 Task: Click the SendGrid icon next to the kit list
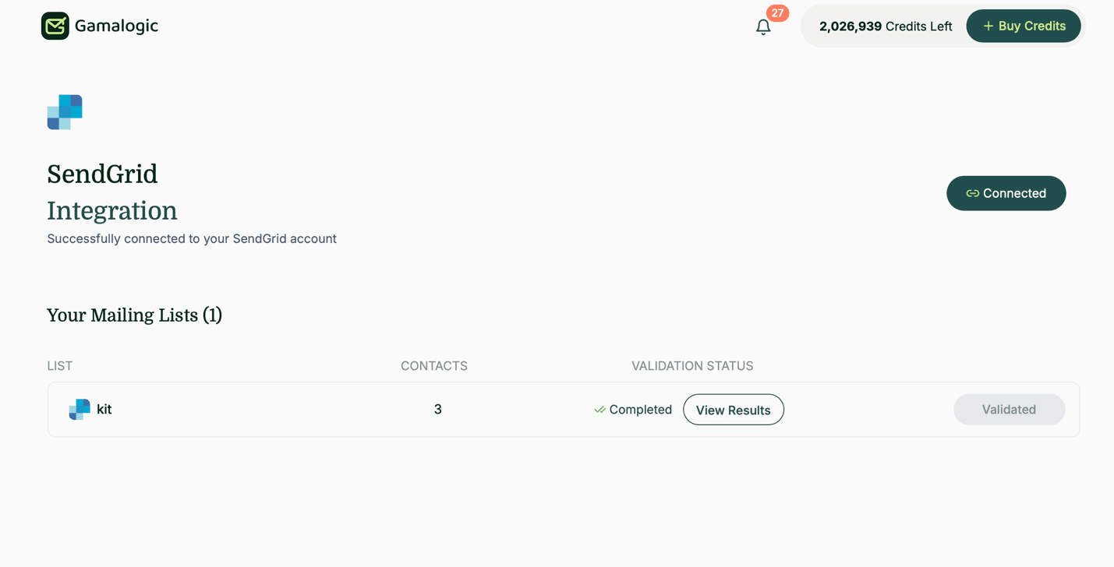tap(79, 409)
